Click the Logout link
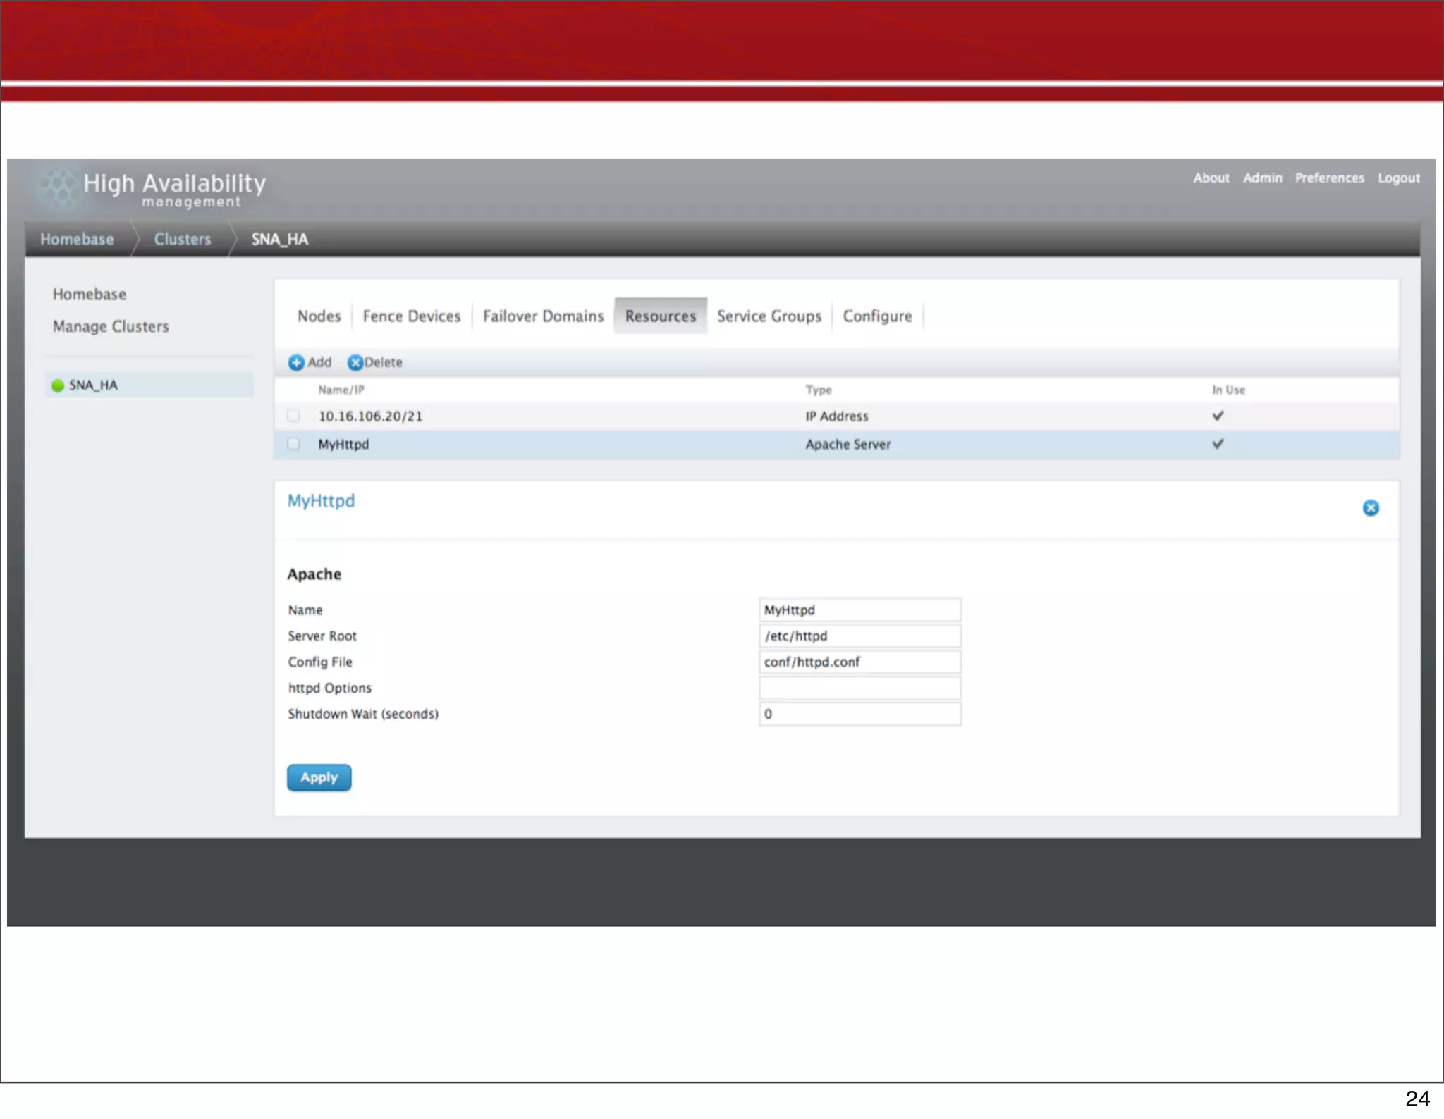Viewport: 1444px width, 1119px height. [x=1398, y=178]
